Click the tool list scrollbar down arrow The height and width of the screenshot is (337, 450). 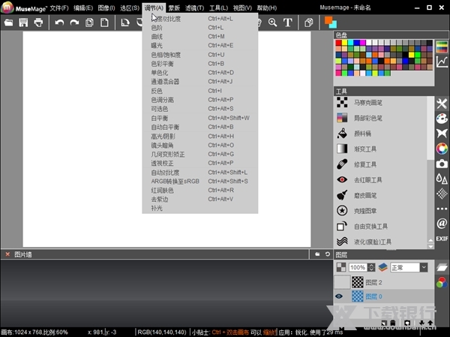click(430, 246)
